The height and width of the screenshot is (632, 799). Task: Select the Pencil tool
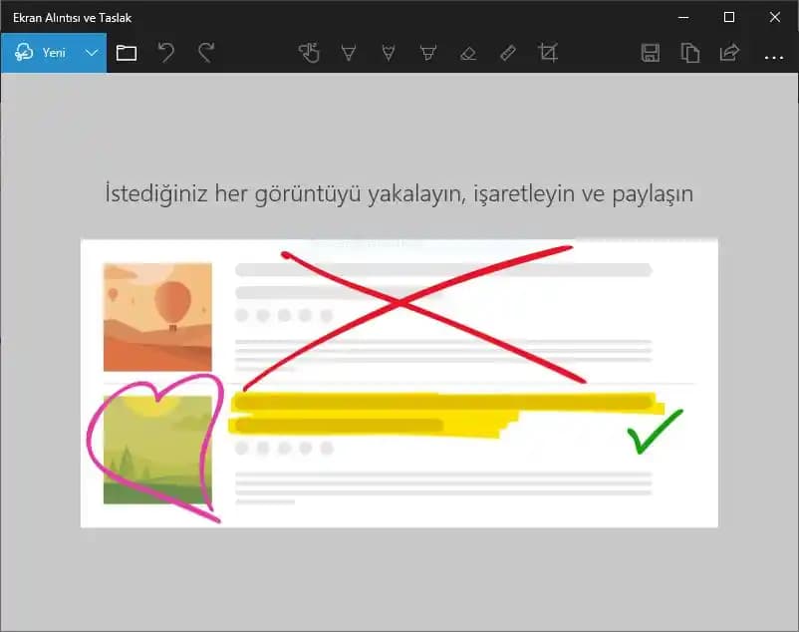click(x=389, y=53)
